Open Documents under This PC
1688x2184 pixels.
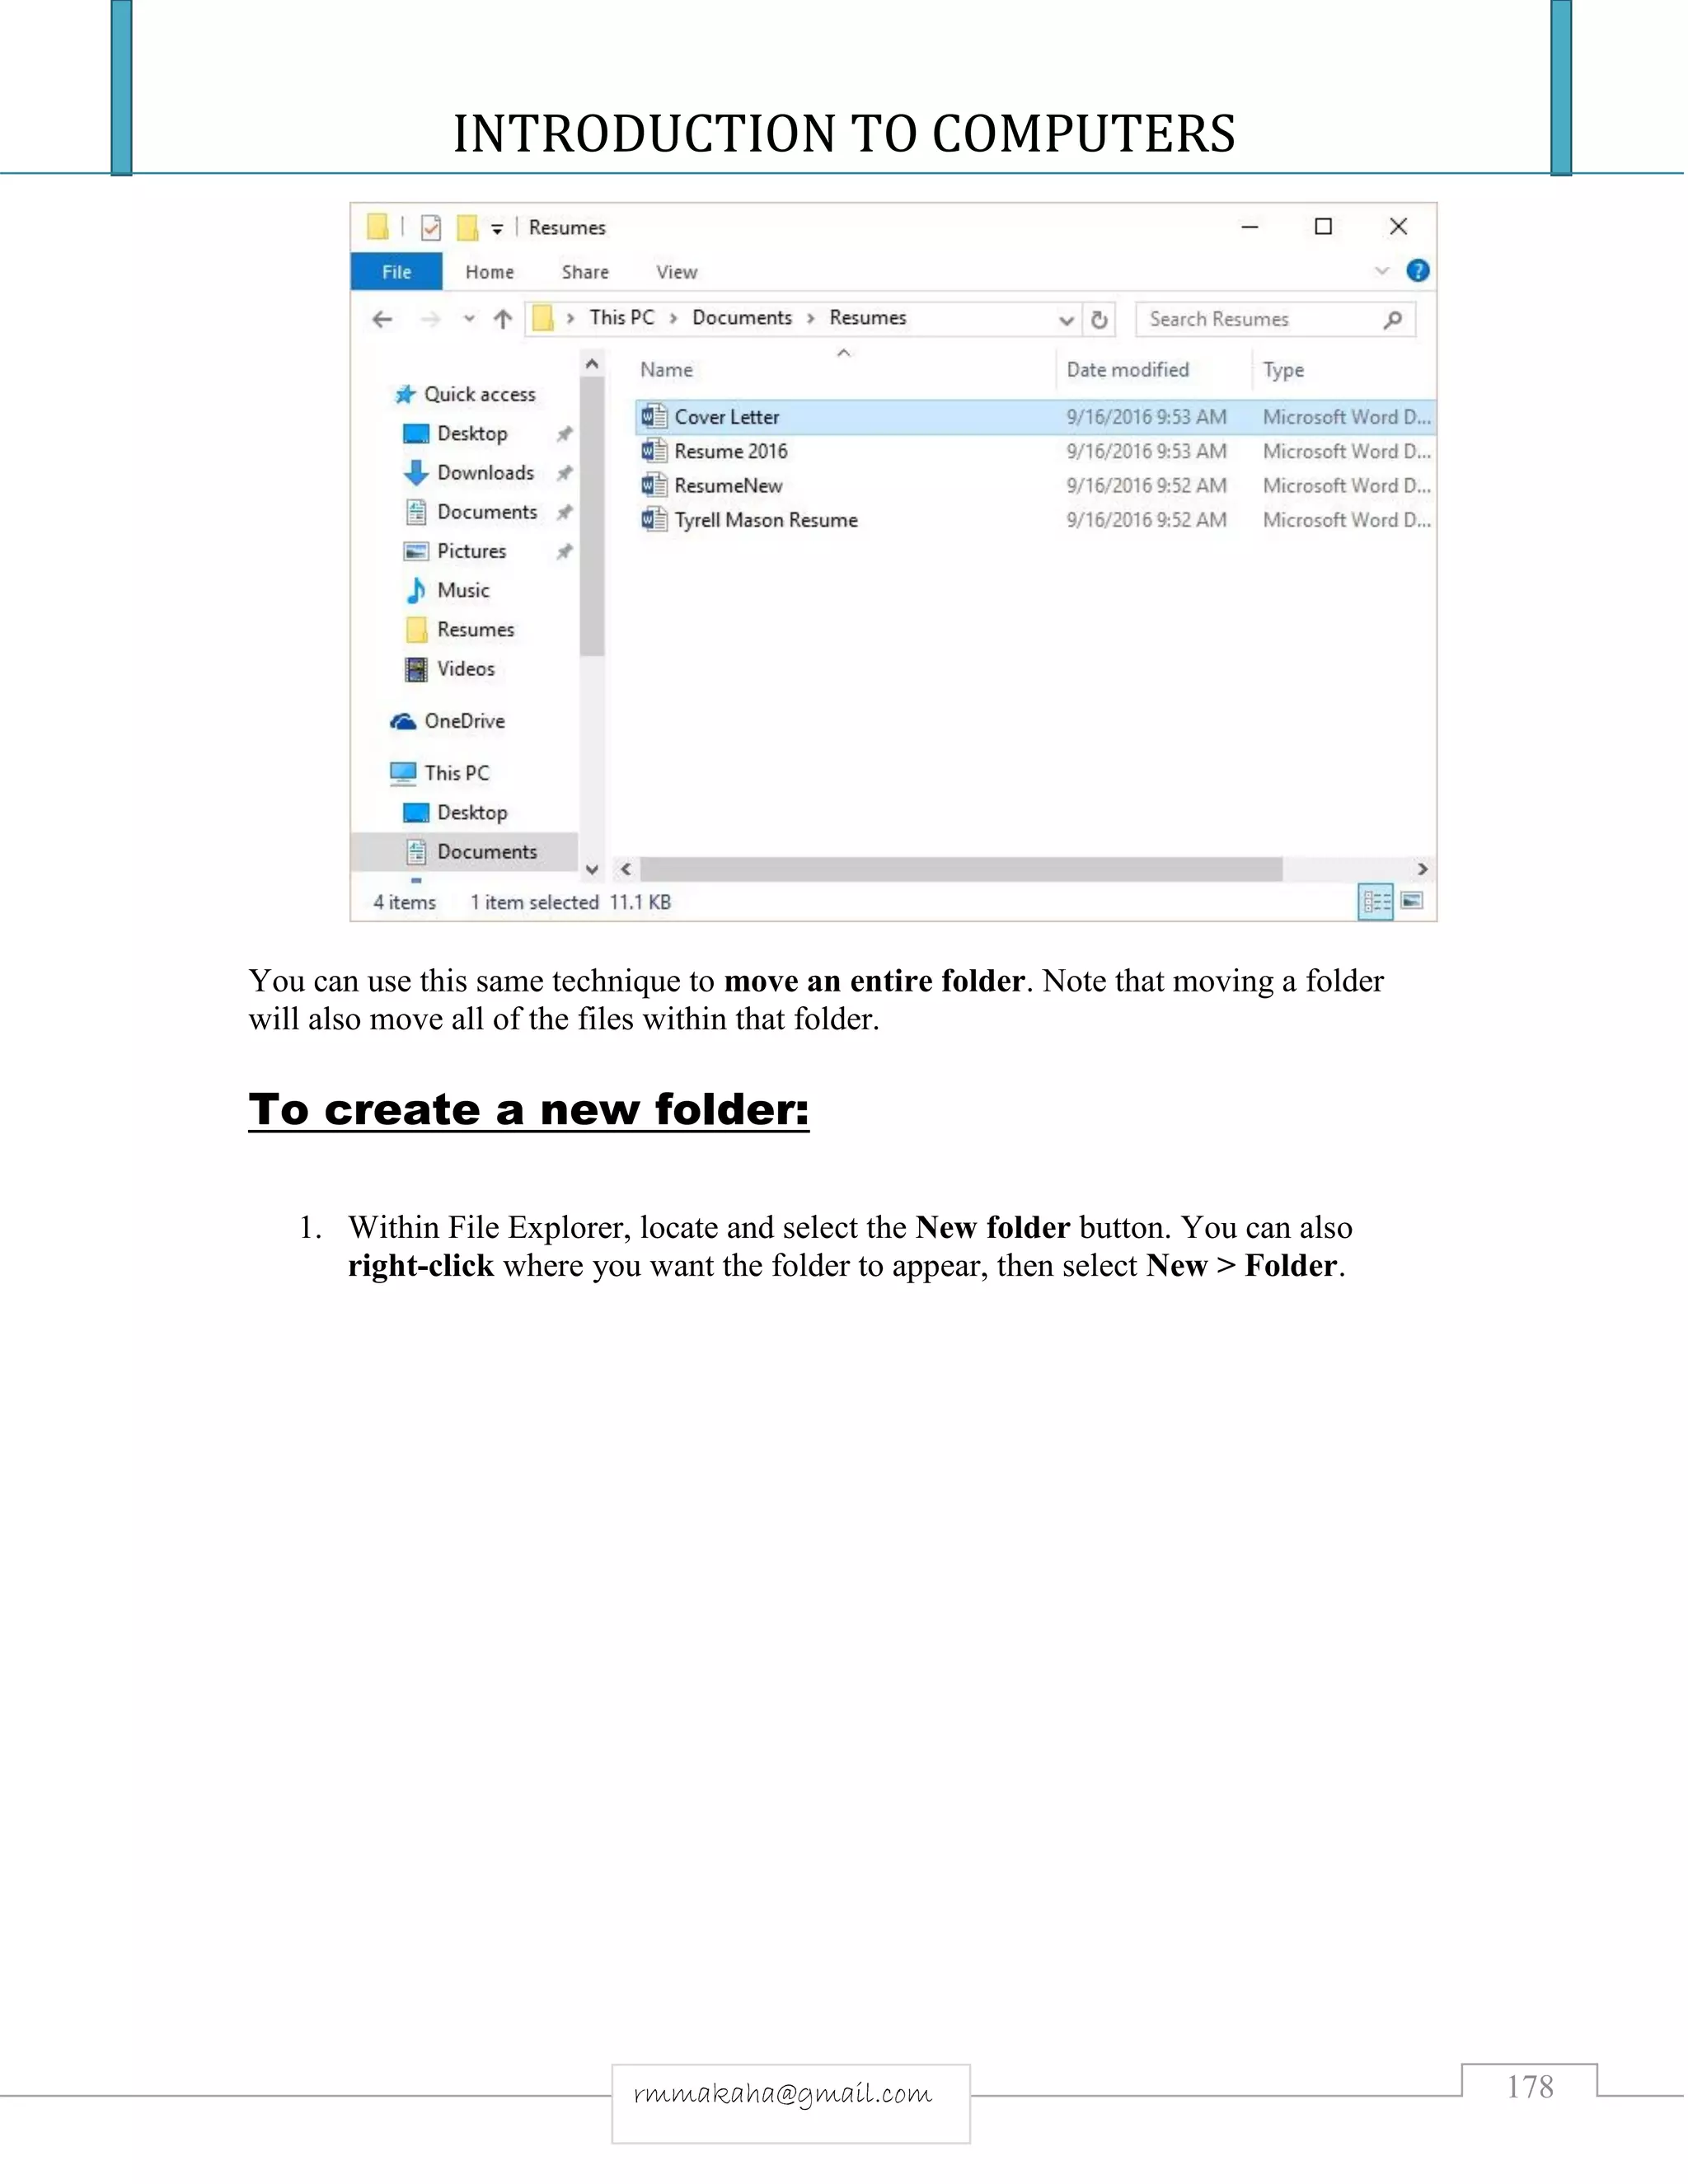point(487,851)
